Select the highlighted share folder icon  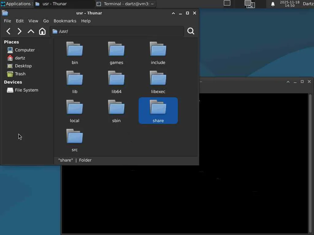(158, 107)
